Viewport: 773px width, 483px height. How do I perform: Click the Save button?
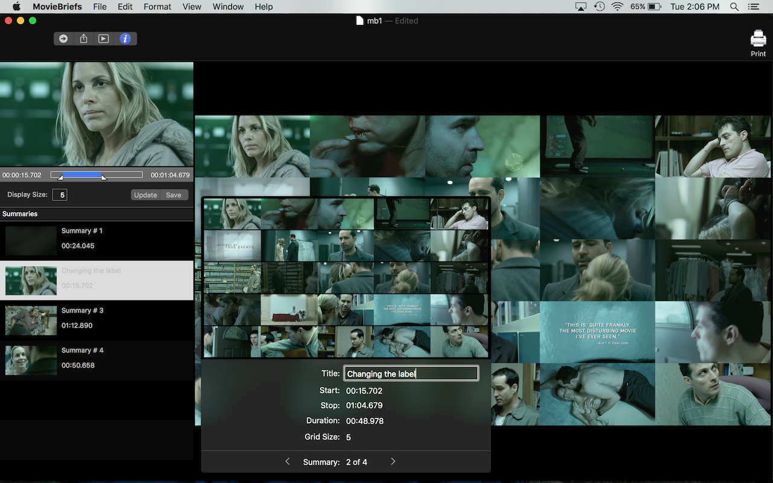point(174,195)
